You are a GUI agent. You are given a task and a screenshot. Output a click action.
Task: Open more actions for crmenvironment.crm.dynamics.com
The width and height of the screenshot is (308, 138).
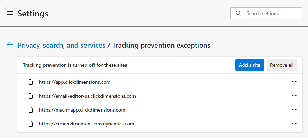[294, 123]
